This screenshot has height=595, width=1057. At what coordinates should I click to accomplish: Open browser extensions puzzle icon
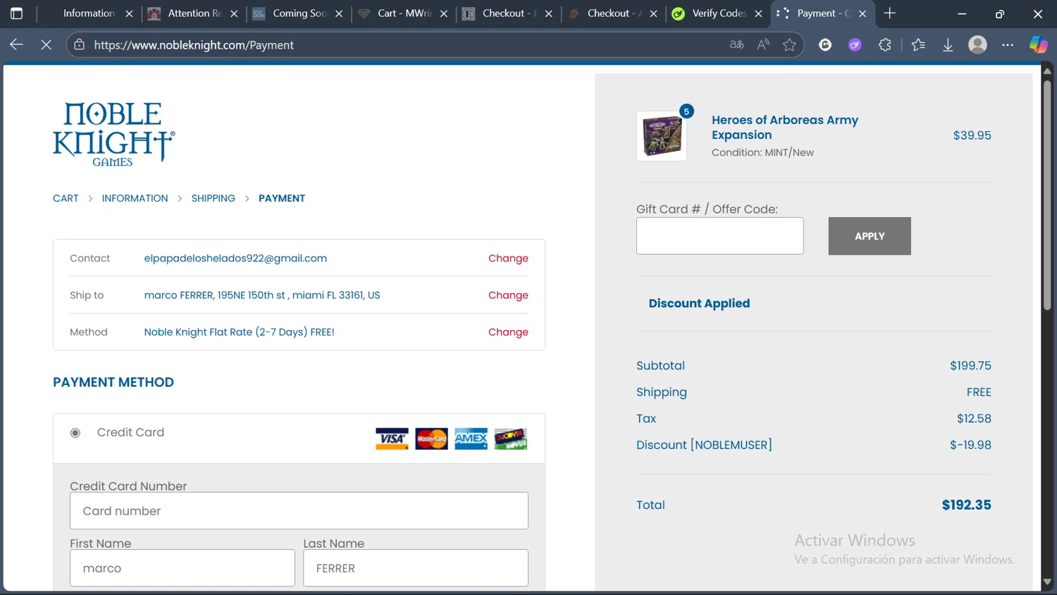[x=885, y=44]
